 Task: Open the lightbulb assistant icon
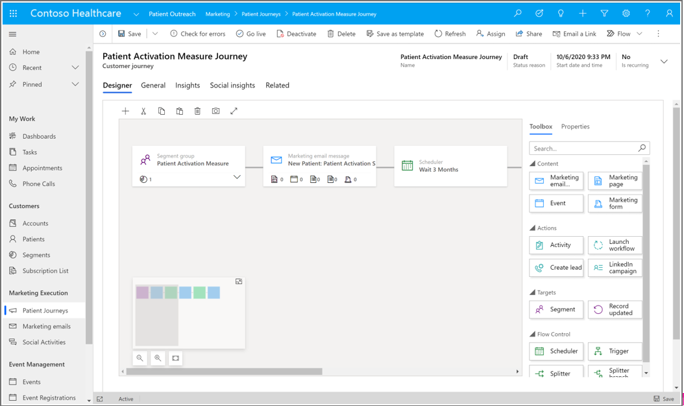coord(561,14)
